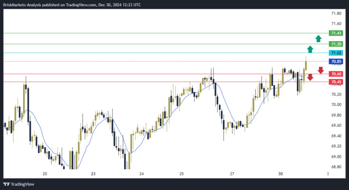The image size is (349, 190).
Task: Click date label 30 on time axis
Action: (x=280, y=174)
